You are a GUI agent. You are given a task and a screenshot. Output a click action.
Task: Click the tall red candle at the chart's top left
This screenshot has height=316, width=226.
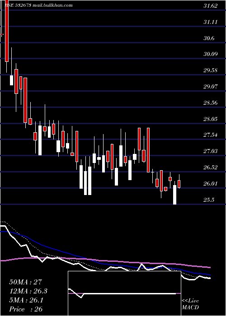7,31
